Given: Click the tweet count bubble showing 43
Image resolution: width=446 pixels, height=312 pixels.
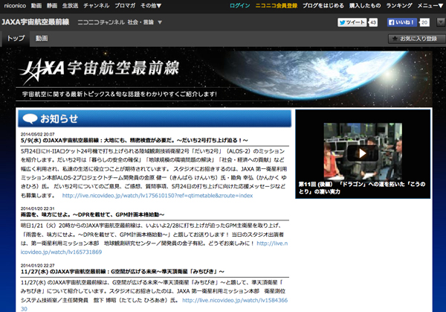Looking at the screenshot, I should coord(373,22).
